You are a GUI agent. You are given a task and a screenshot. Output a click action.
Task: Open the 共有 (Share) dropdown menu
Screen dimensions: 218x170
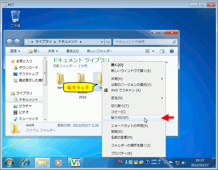pyautogui.click(x=52, y=51)
